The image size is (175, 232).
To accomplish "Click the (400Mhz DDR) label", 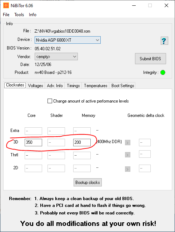I will (x=109, y=142).
